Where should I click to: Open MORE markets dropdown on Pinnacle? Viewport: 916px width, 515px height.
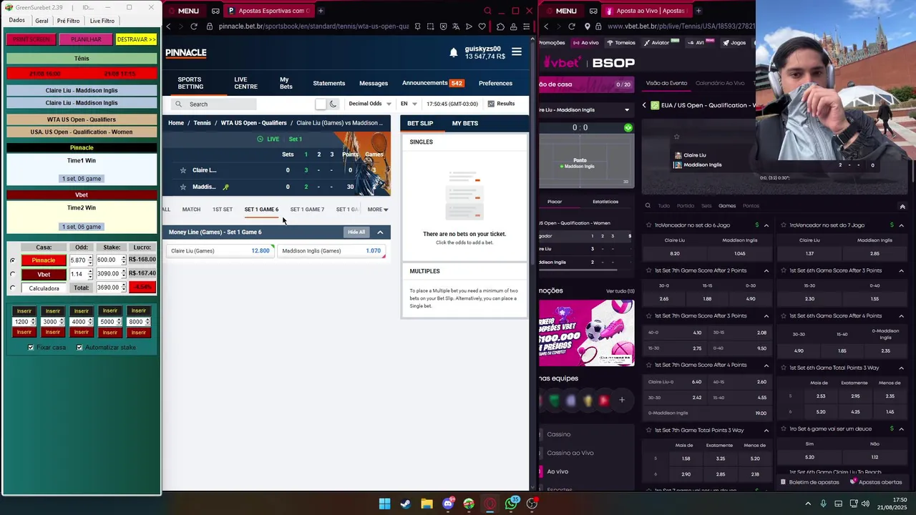pyautogui.click(x=378, y=210)
